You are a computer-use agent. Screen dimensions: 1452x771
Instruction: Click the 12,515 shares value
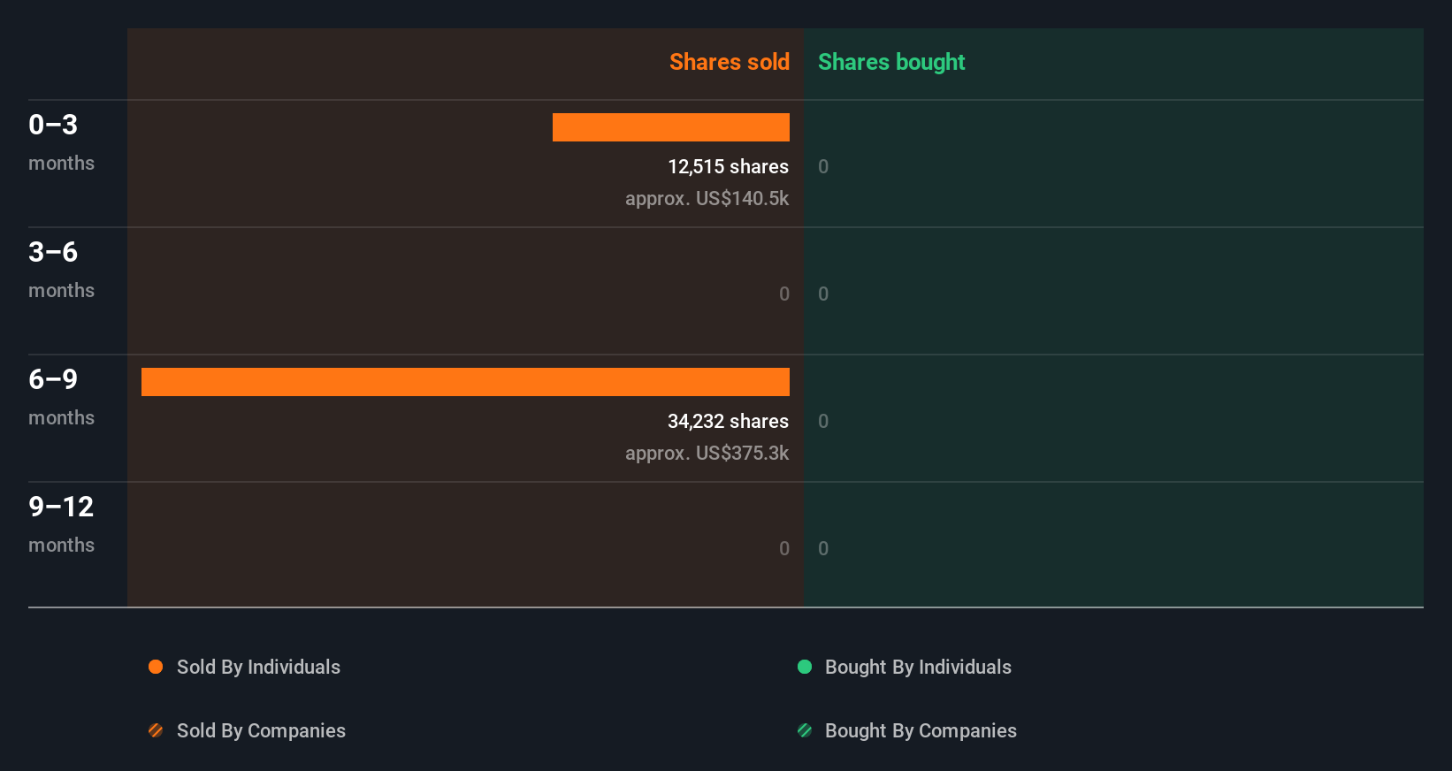pyautogui.click(x=728, y=167)
